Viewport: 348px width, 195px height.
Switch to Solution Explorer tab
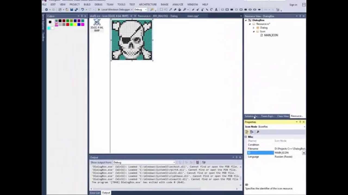click(251, 116)
